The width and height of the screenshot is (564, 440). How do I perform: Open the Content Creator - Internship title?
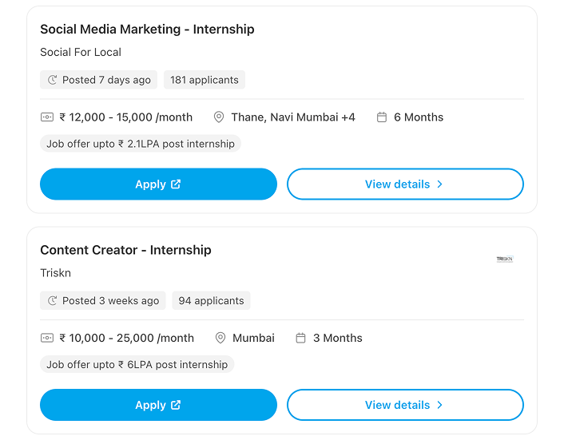coord(125,250)
